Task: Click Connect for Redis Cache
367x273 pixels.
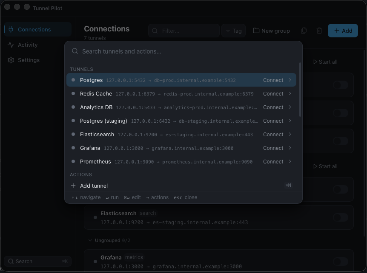Action: point(273,93)
